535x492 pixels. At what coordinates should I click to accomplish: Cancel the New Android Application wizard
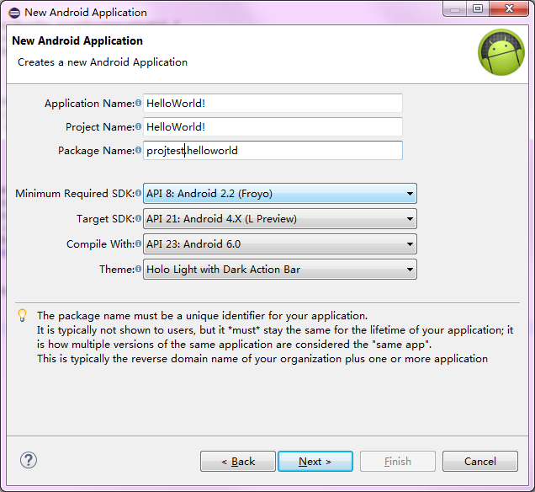tap(480, 462)
